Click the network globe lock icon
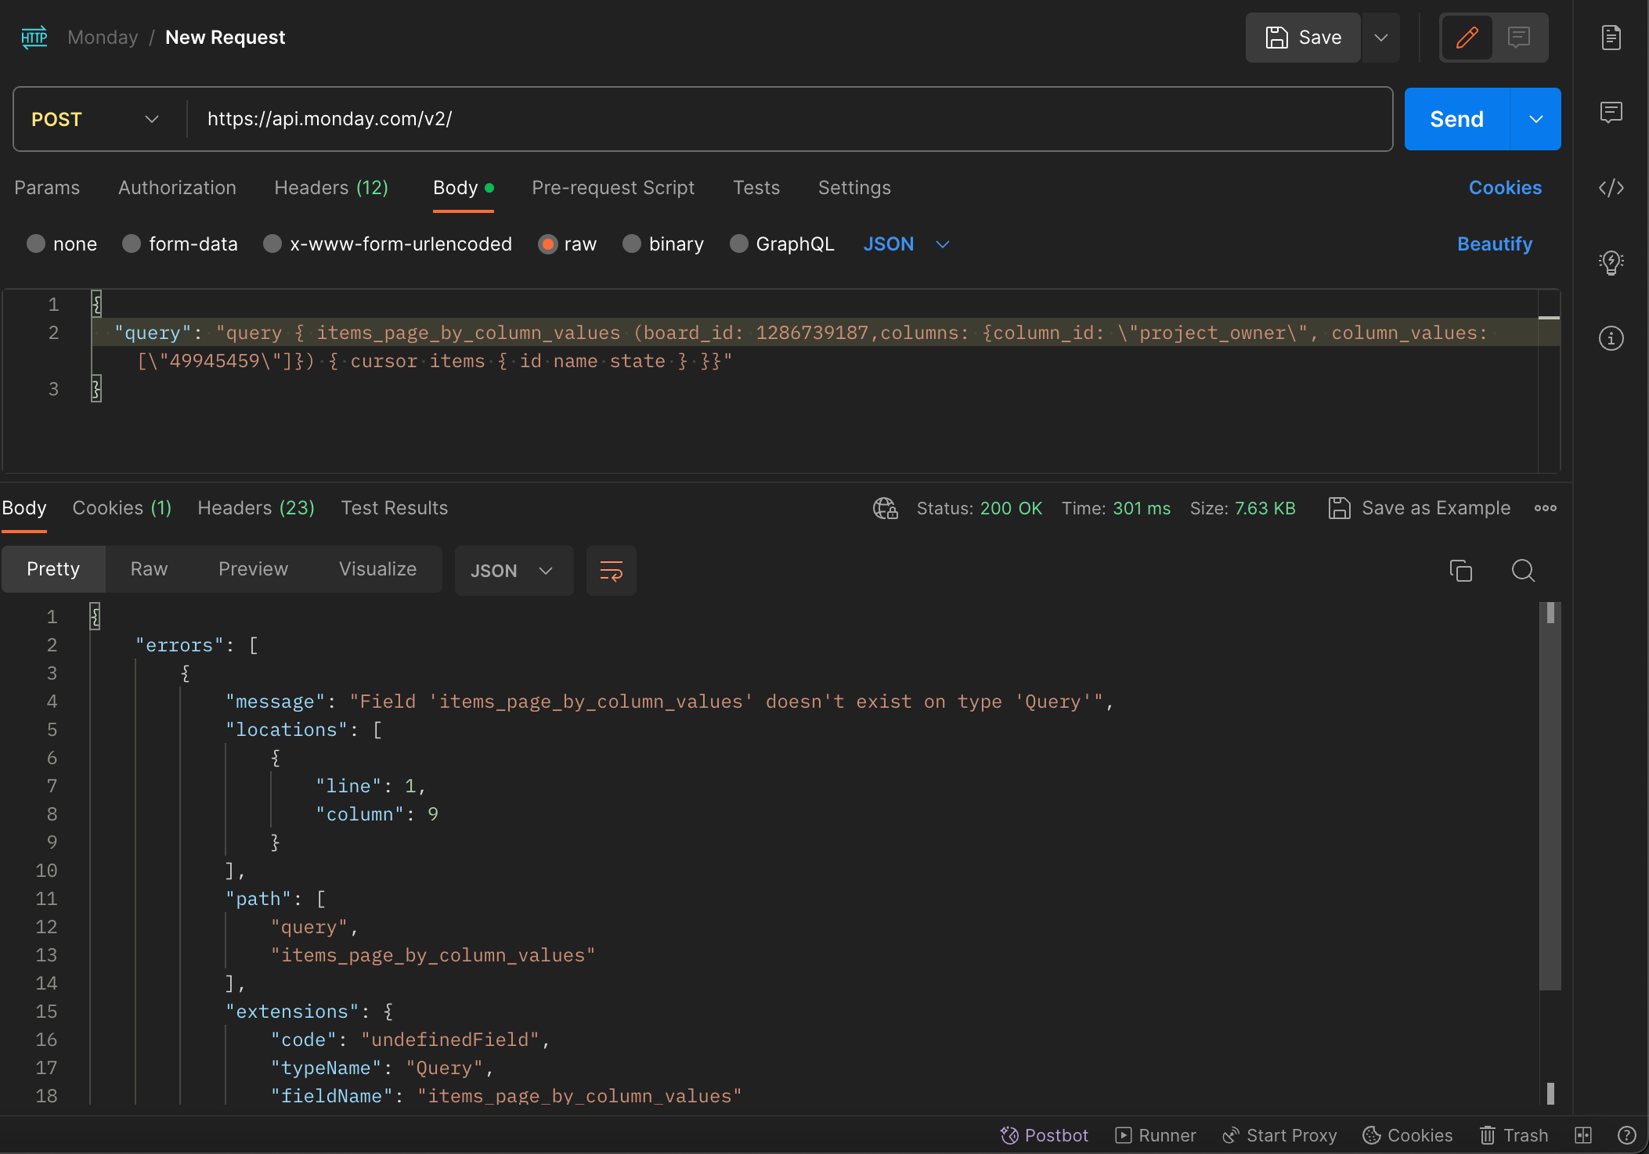The width and height of the screenshot is (1649, 1154). tap(885, 508)
